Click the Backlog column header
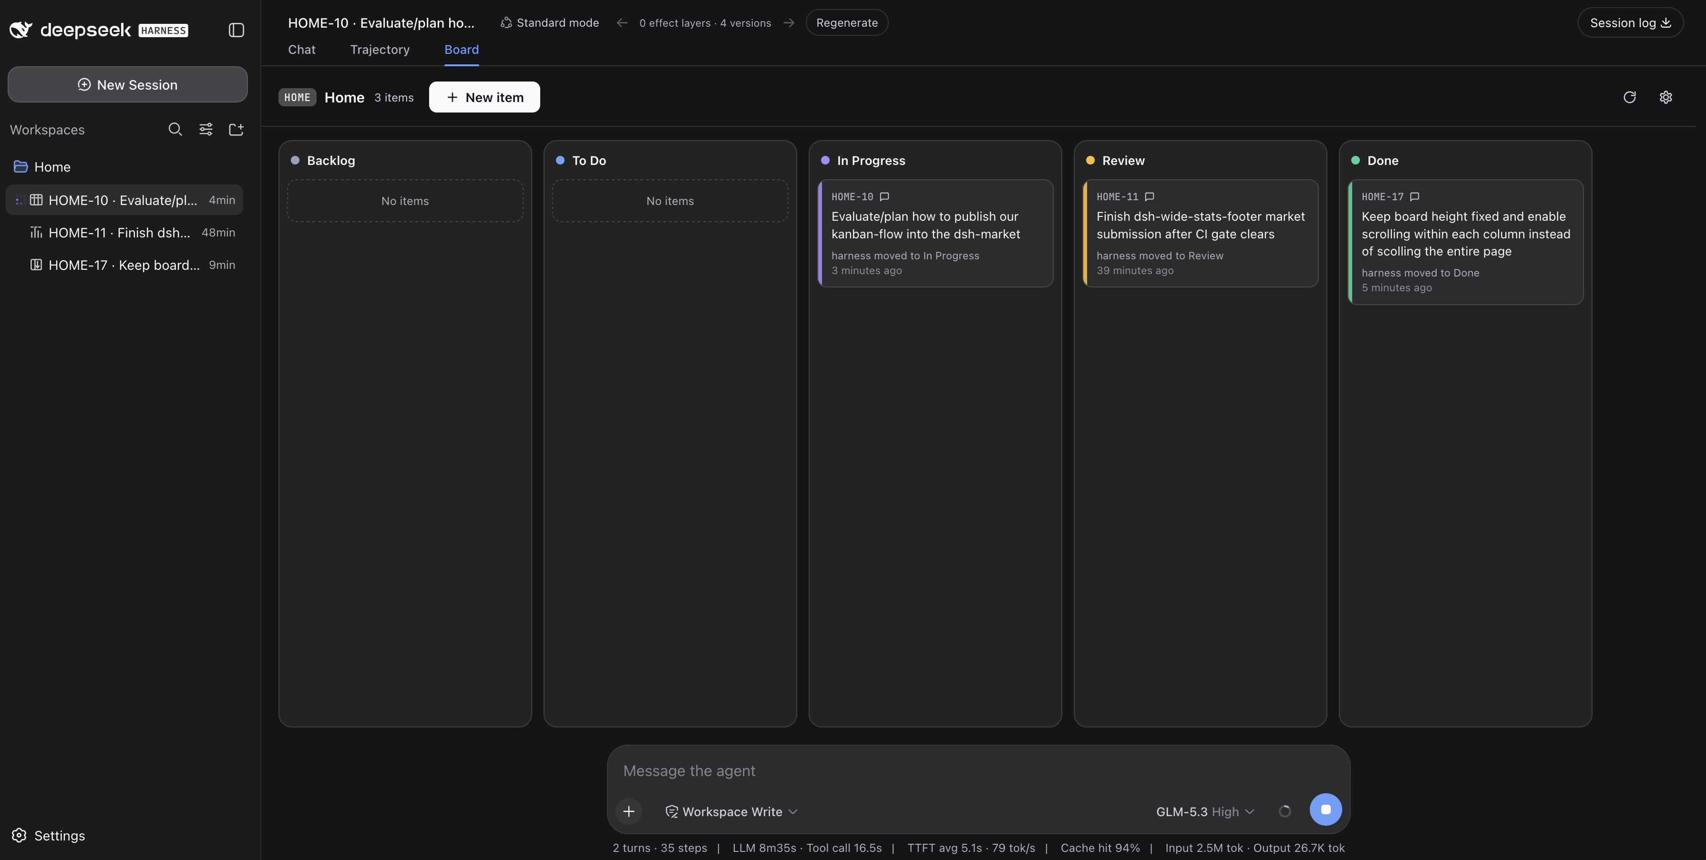 coord(330,160)
